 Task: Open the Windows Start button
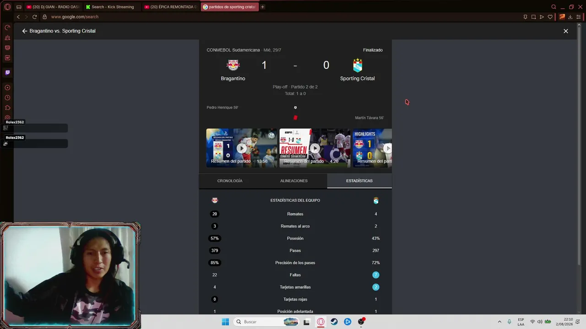coord(225,322)
